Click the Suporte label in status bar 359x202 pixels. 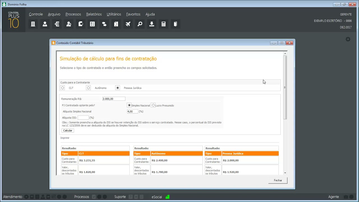(x=120, y=197)
